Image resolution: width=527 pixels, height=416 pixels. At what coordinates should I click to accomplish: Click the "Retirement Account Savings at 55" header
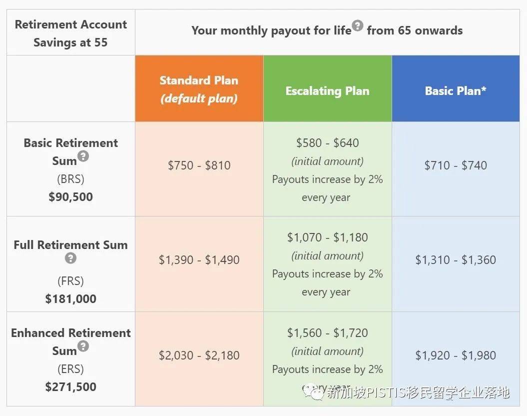(70, 33)
